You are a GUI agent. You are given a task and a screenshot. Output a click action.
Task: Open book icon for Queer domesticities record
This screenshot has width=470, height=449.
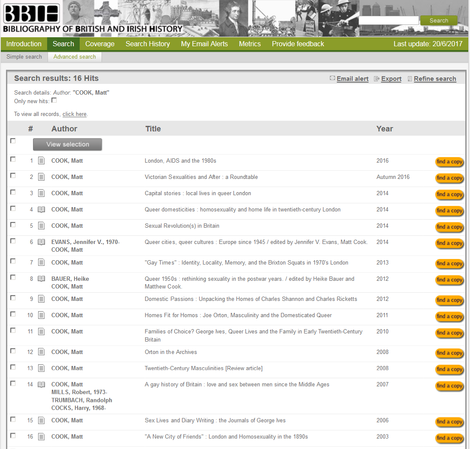(x=41, y=210)
